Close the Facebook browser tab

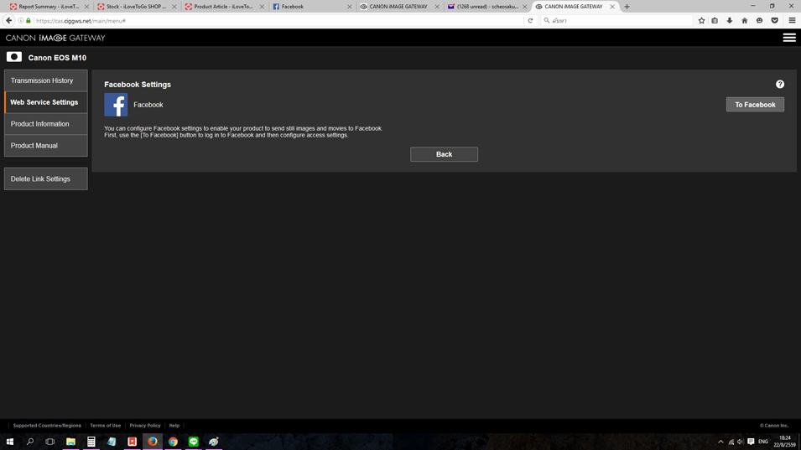click(350, 7)
